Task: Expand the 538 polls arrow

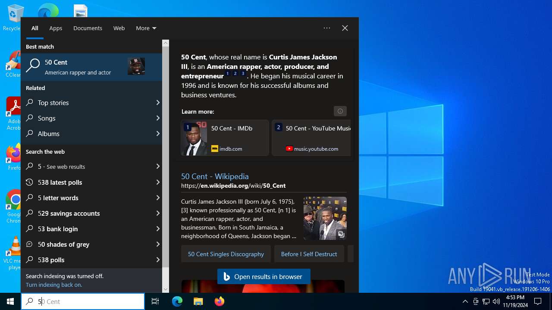Action: (158, 260)
